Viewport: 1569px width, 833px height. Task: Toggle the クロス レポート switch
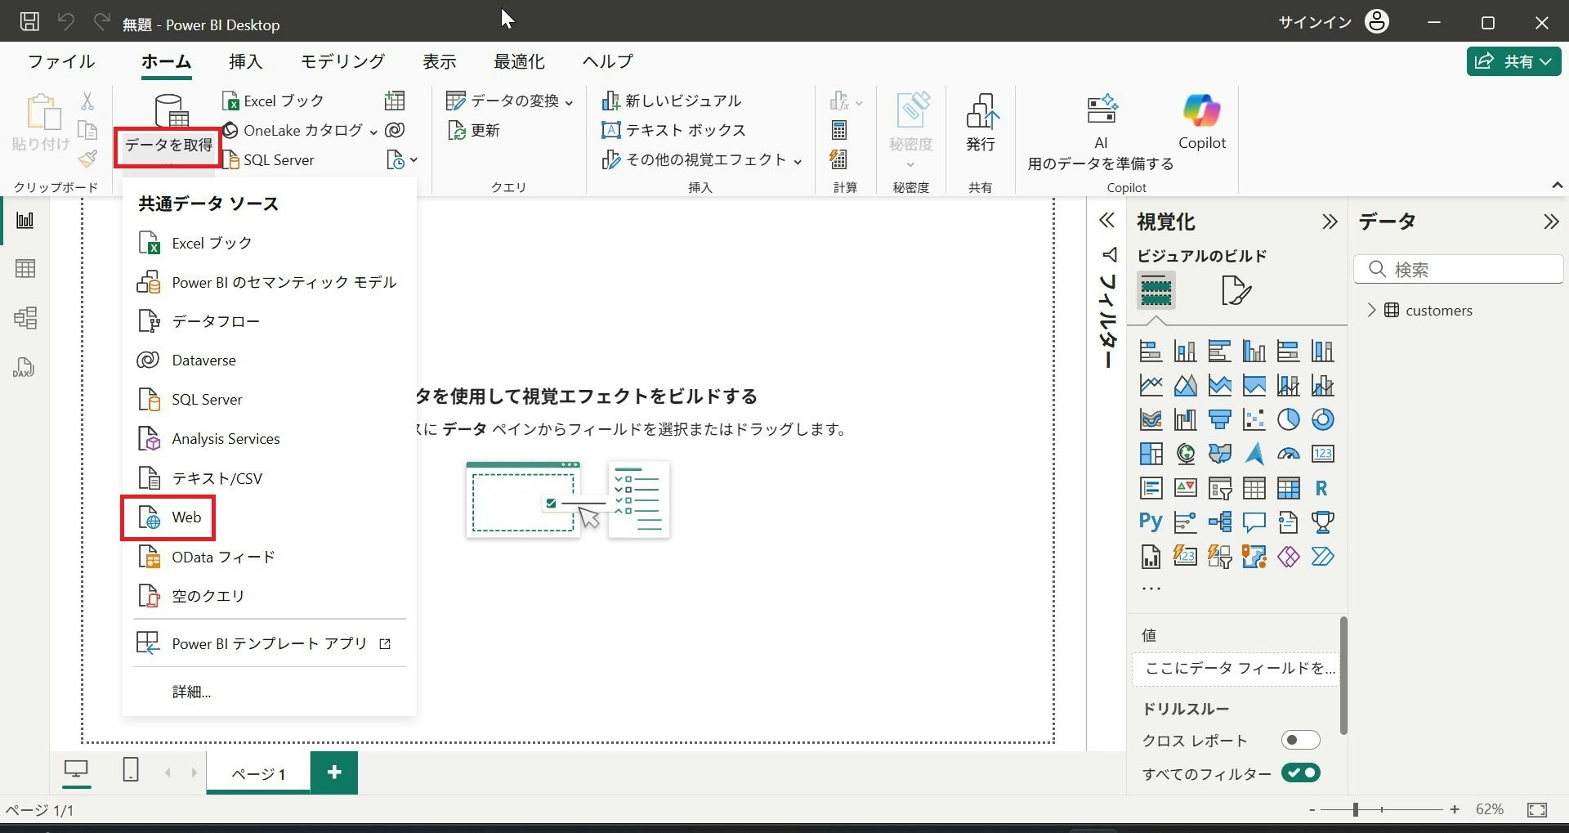(1300, 741)
